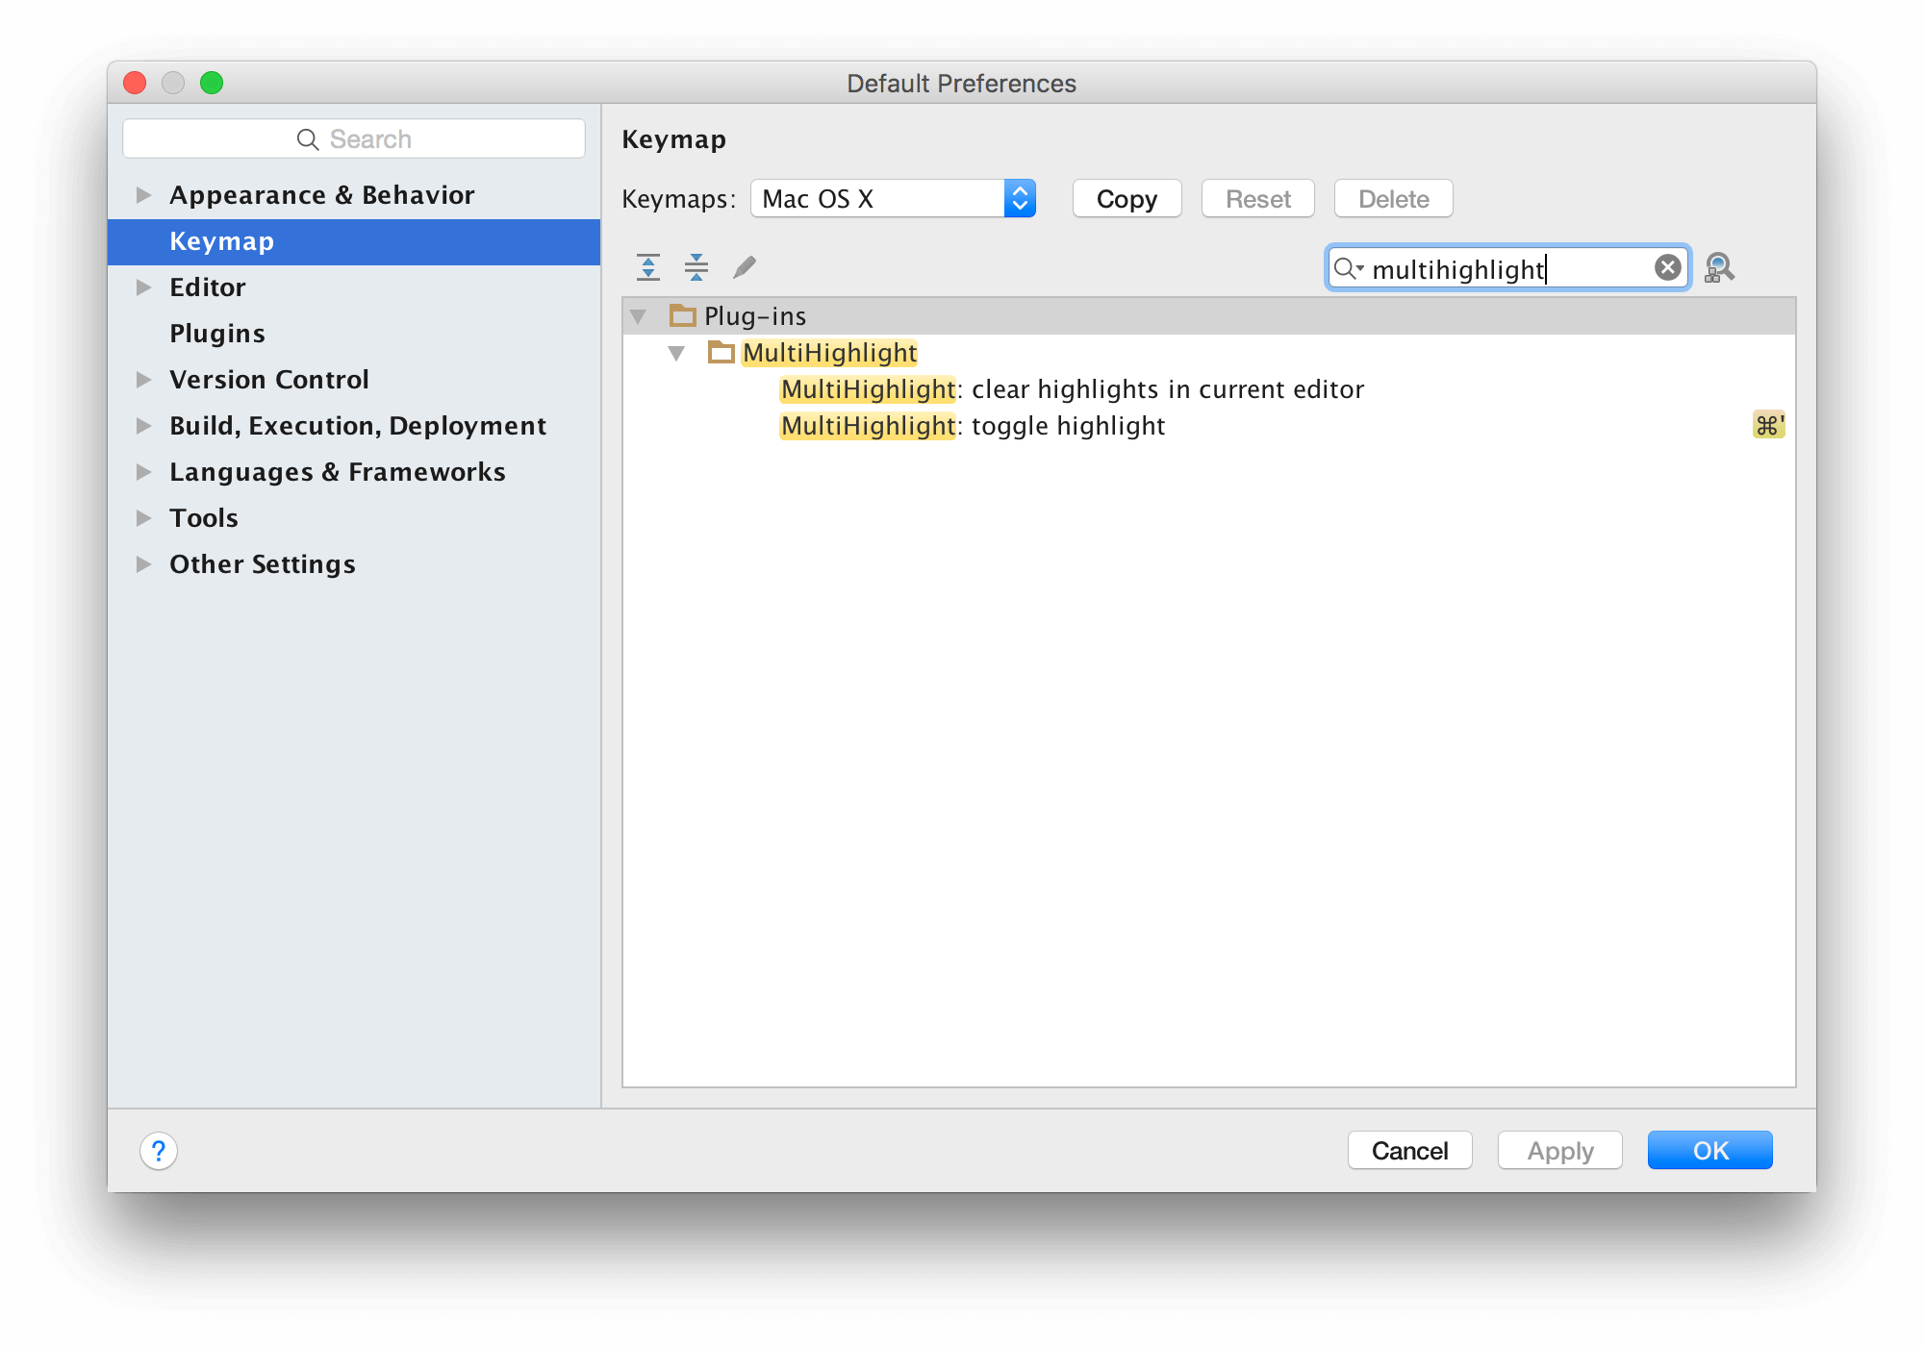
Task: Open the Keymaps Mac OS X dropdown
Action: (892, 199)
